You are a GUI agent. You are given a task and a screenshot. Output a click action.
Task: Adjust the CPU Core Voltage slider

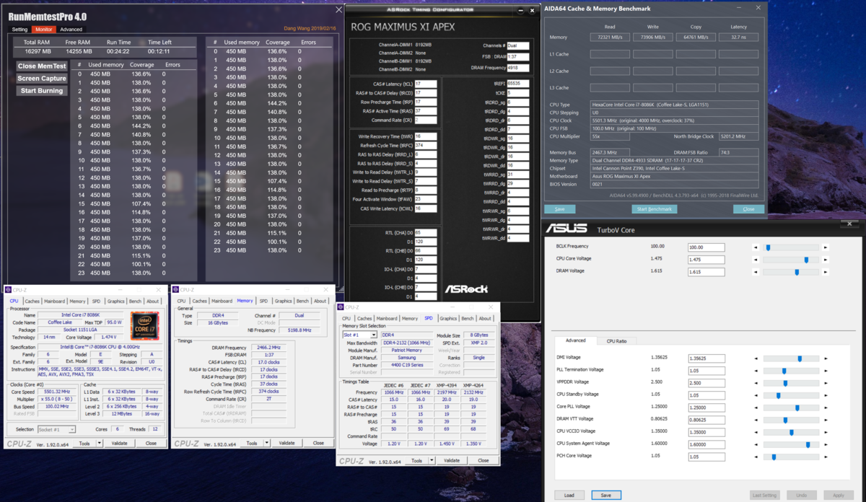[806, 260]
